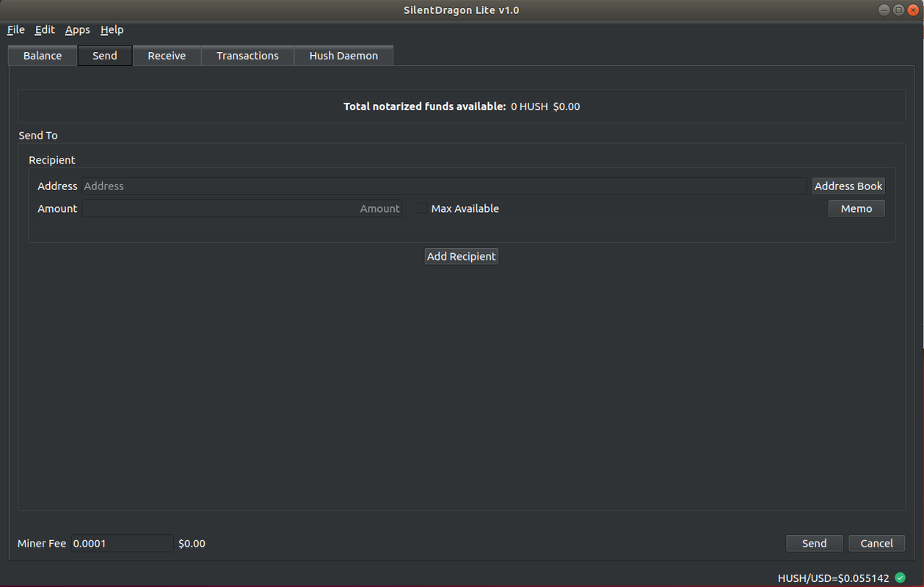Maximize the SilentDragon Lite window
Viewport: 924px width, 587px height.
pyautogui.click(x=898, y=10)
